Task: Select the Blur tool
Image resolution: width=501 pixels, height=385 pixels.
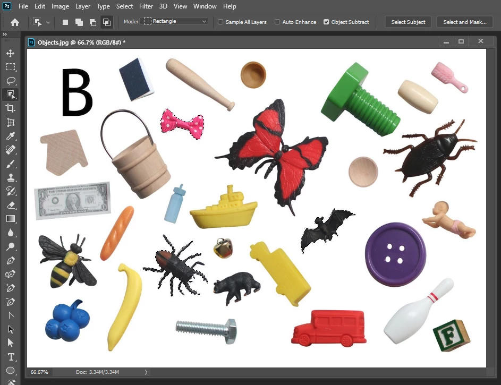Action: (x=11, y=233)
